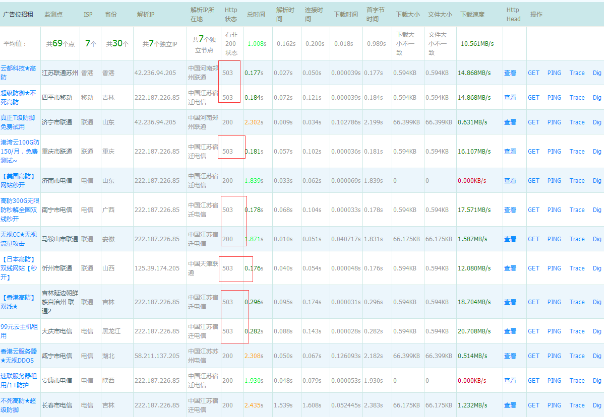Run Dig for the 长春市电信 node
This screenshot has width=611, height=417.
(x=597, y=405)
